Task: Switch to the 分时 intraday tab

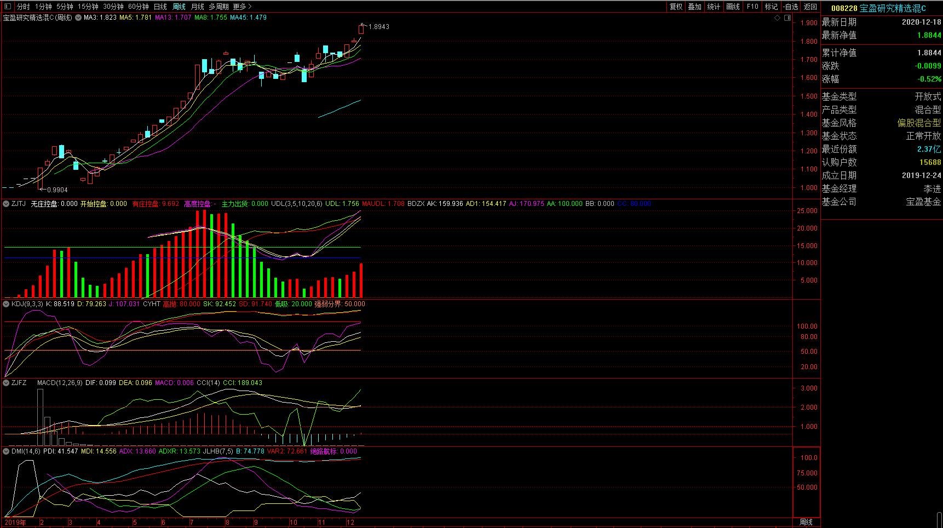Action: click(x=24, y=7)
